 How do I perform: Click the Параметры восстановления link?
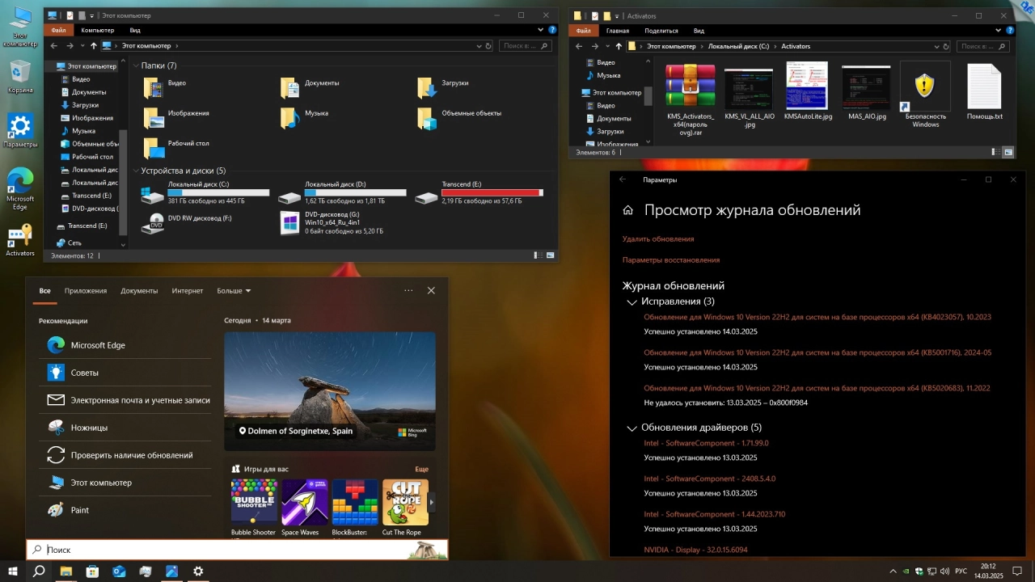point(671,260)
